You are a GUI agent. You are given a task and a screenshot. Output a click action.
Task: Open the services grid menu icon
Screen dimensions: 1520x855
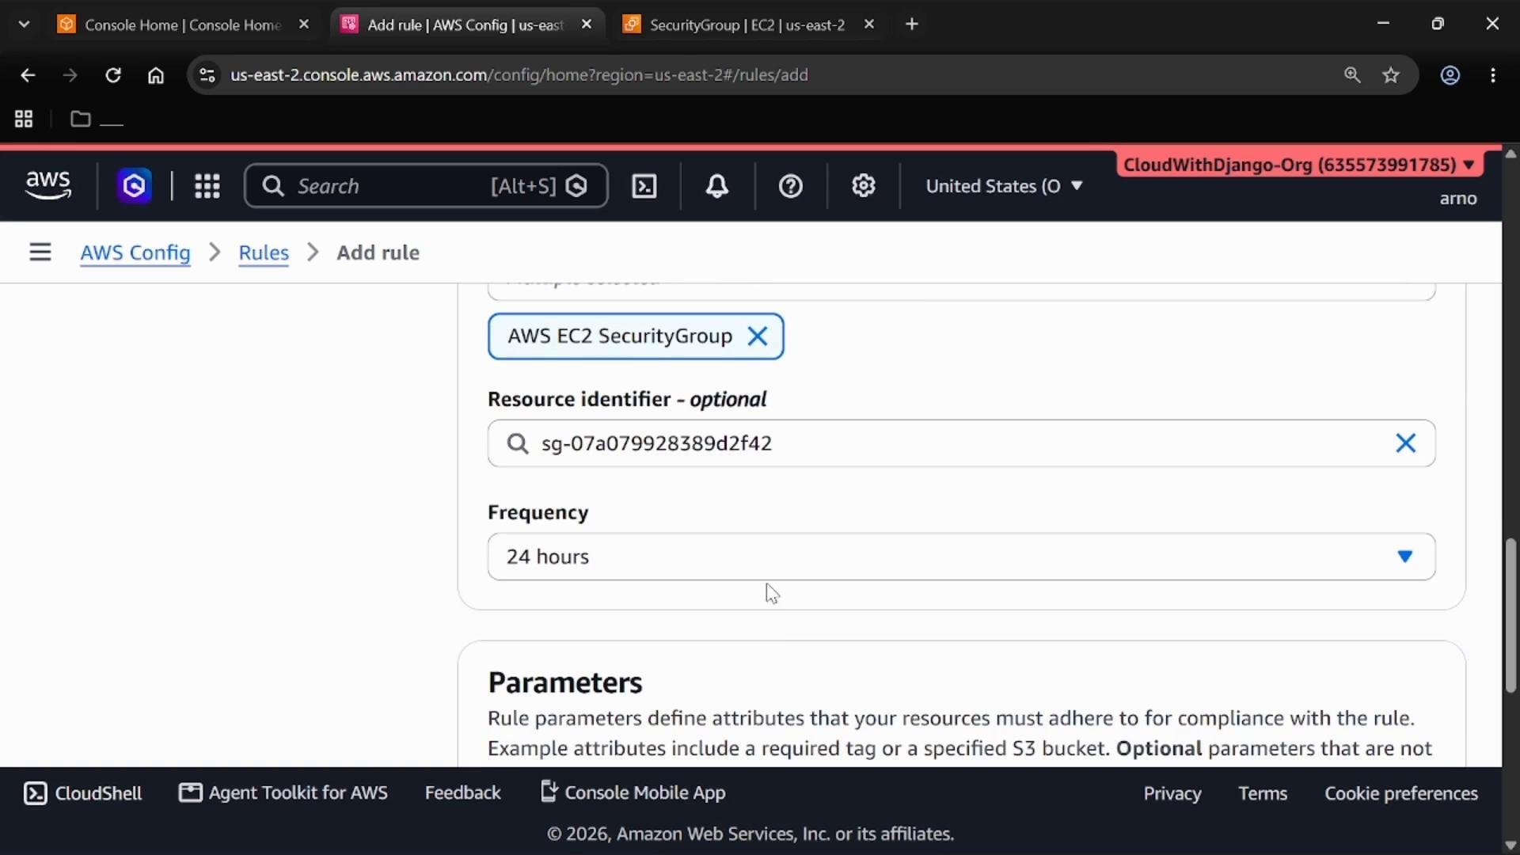coord(207,186)
